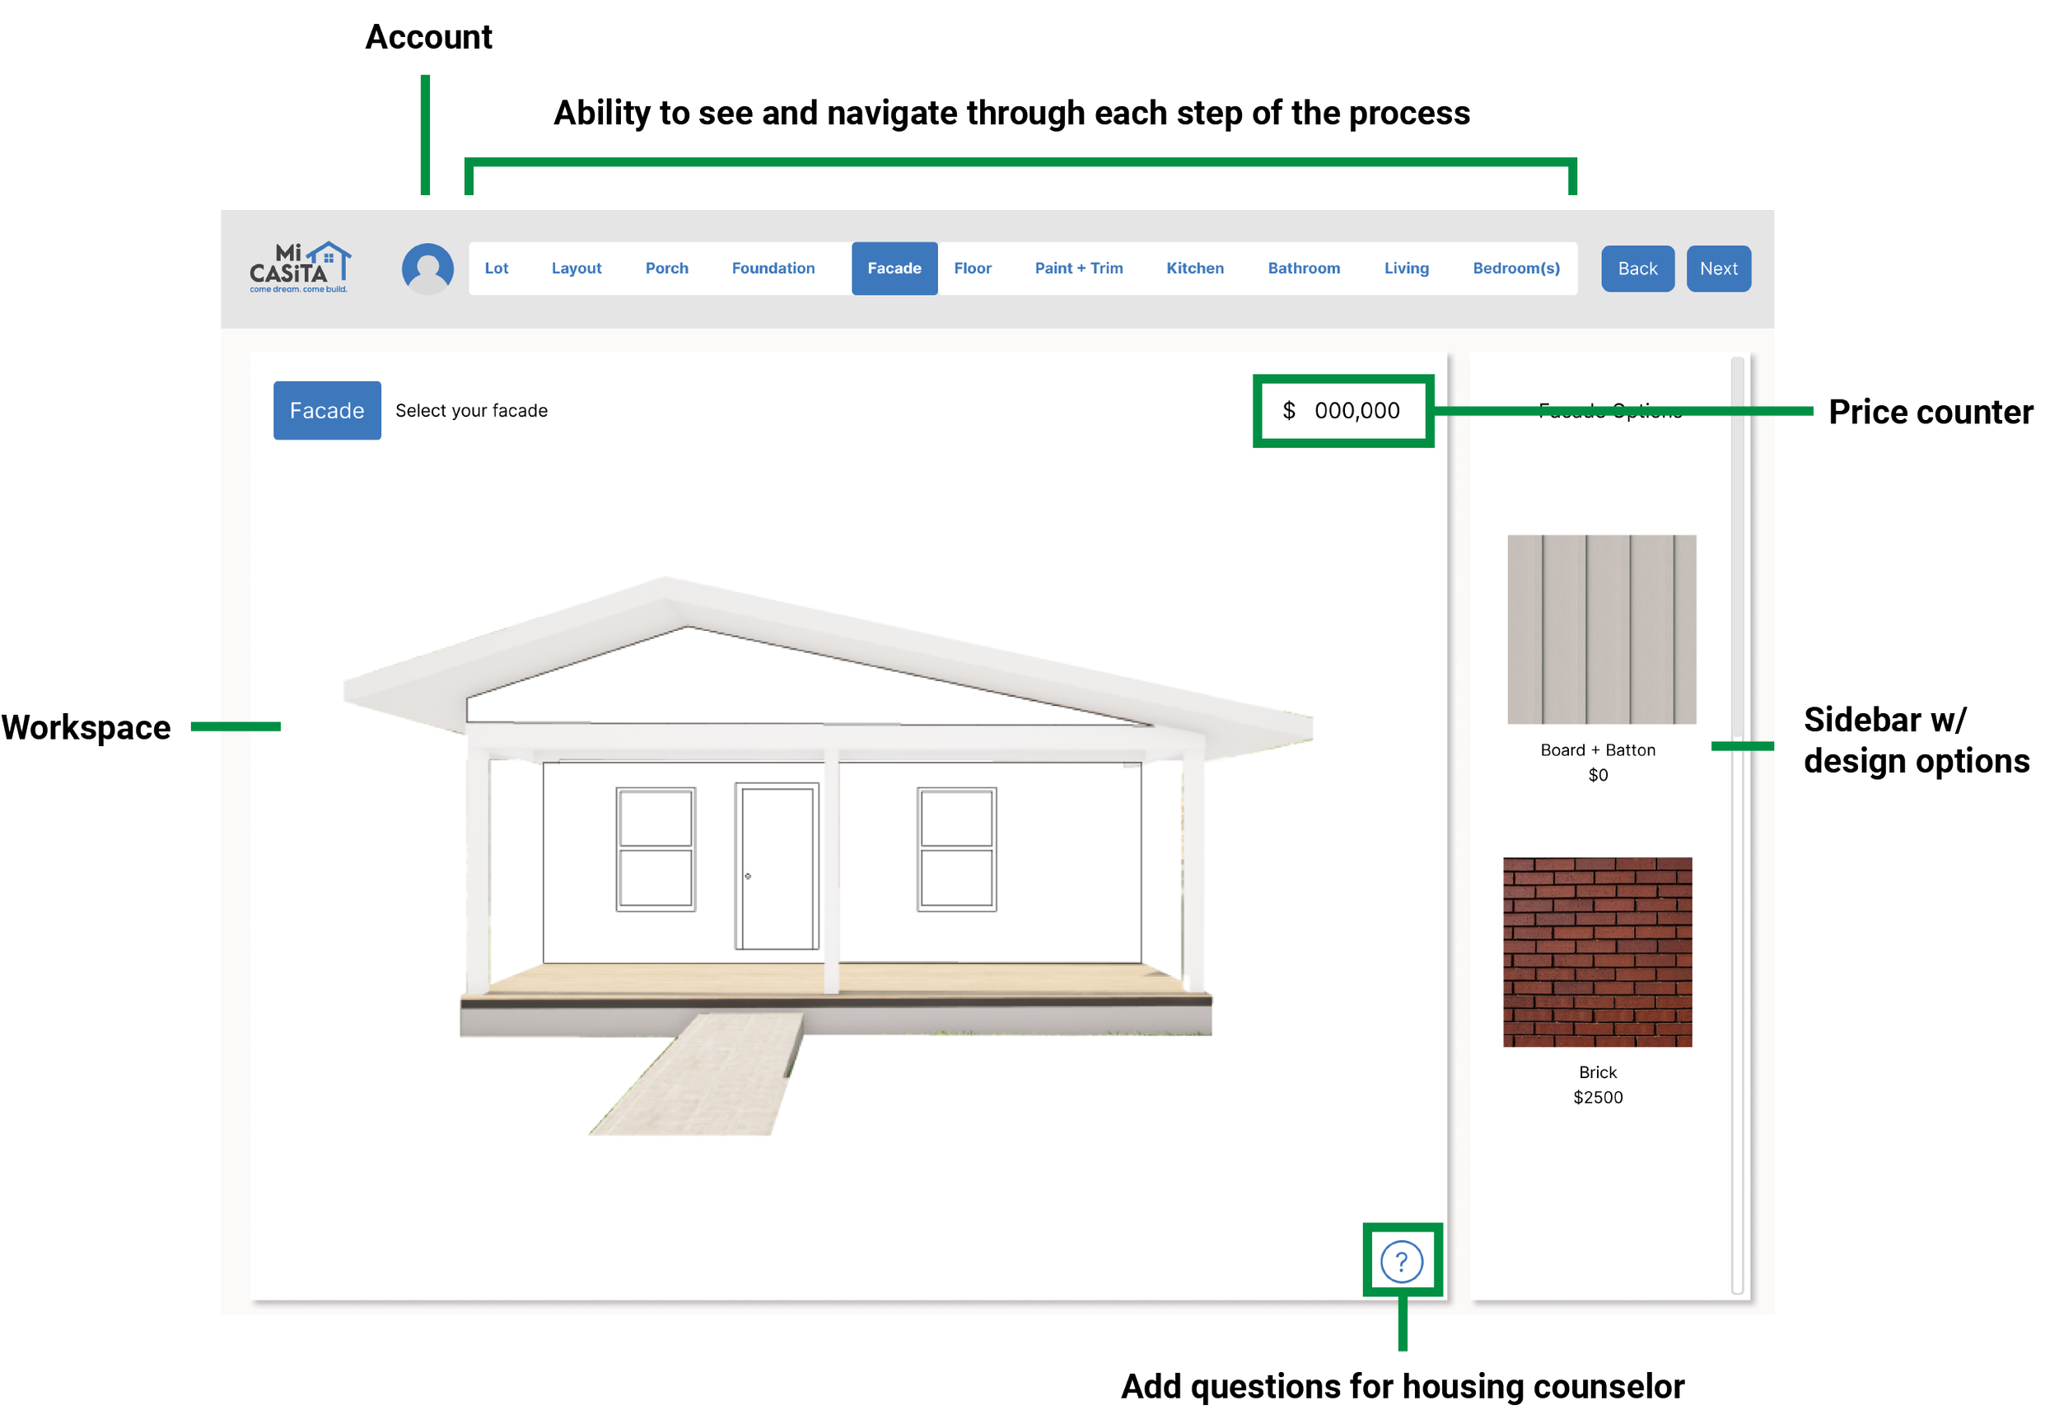Select the Living tab
The height and width of the screenshot is (1419, 2059).
[x=1406, y=268]
